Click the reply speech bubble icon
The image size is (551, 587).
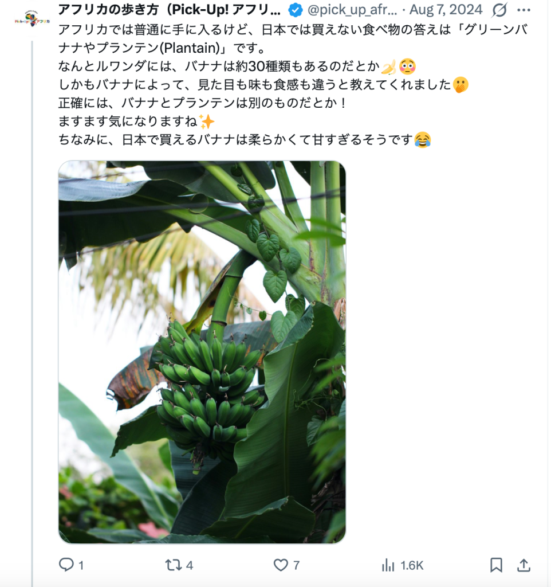[x=66, y=565]
